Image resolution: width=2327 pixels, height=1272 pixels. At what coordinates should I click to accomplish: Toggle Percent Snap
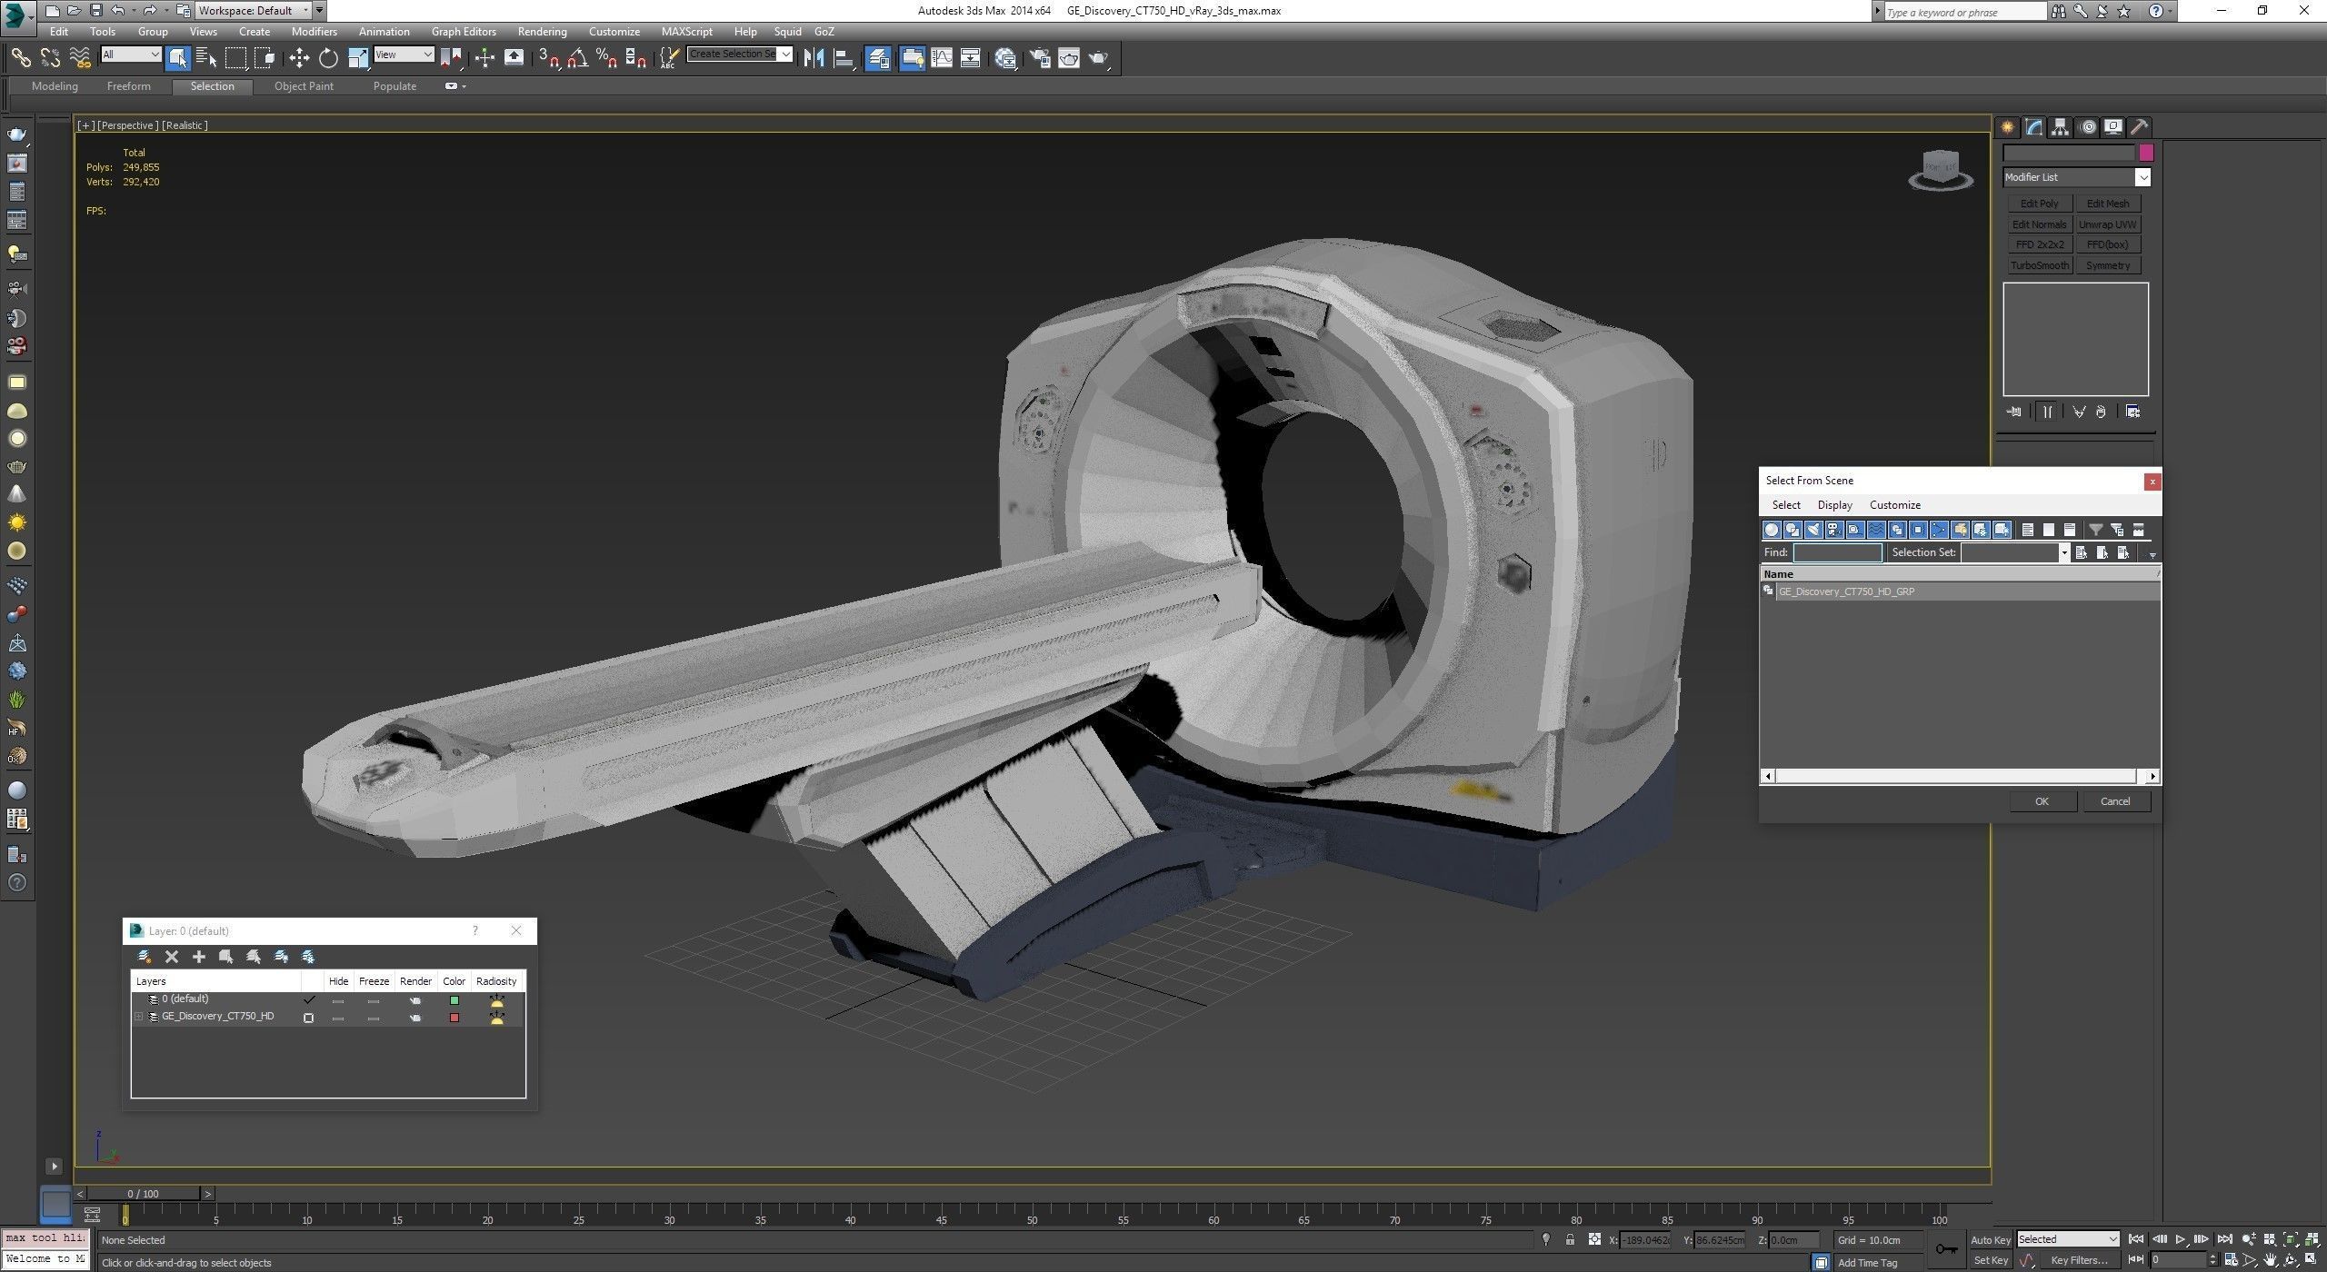click(x=606, y=58)
